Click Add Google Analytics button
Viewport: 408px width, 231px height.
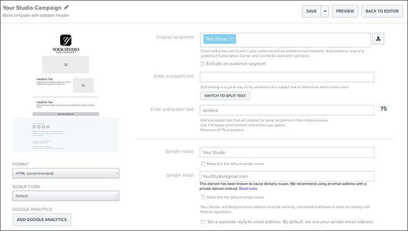[x=42, y=219]
